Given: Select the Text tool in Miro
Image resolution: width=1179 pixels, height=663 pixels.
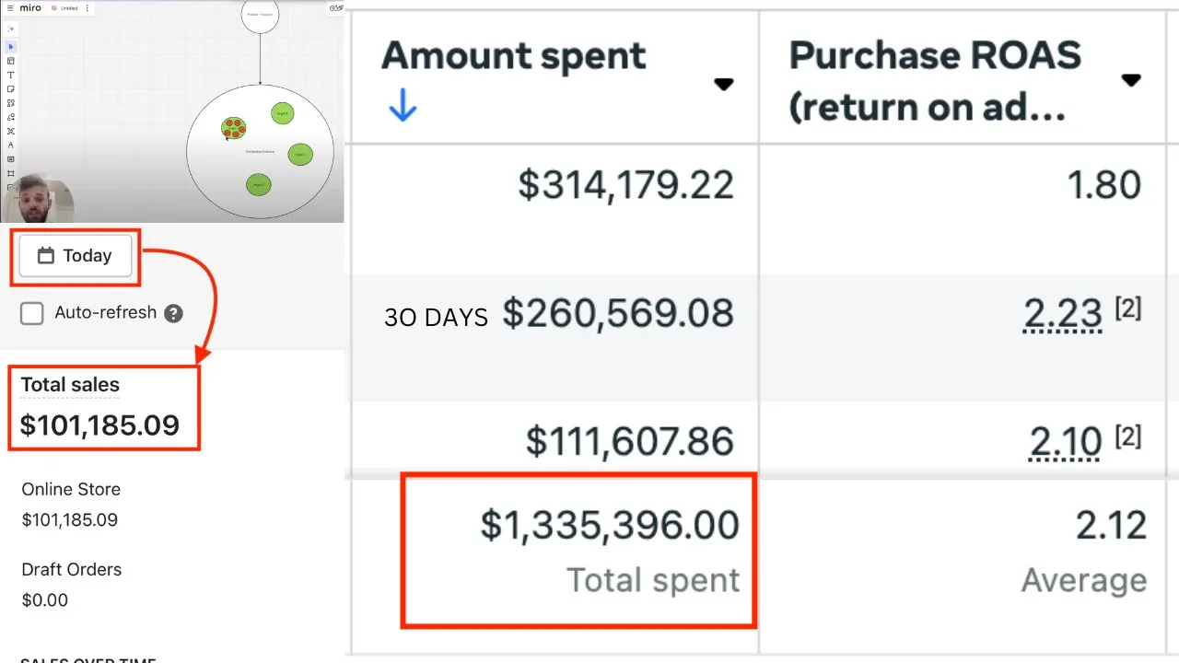Looking at the screenshot, I should (11, 75).
